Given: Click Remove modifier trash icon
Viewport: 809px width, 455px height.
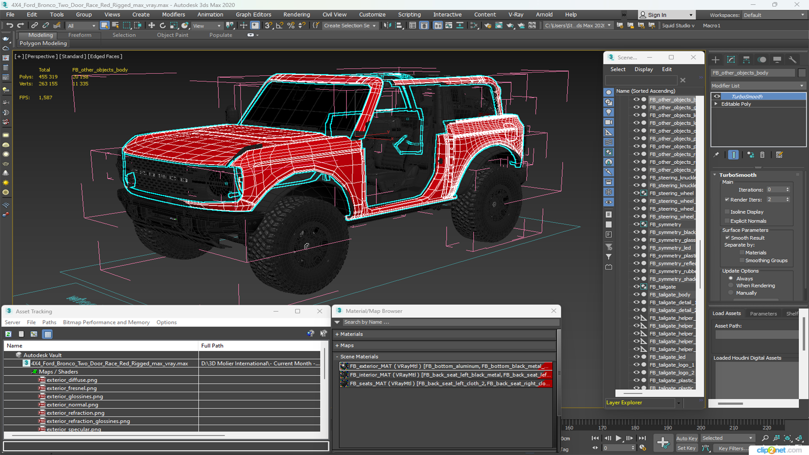Looking at the screenshot, I should coord(762,155).
